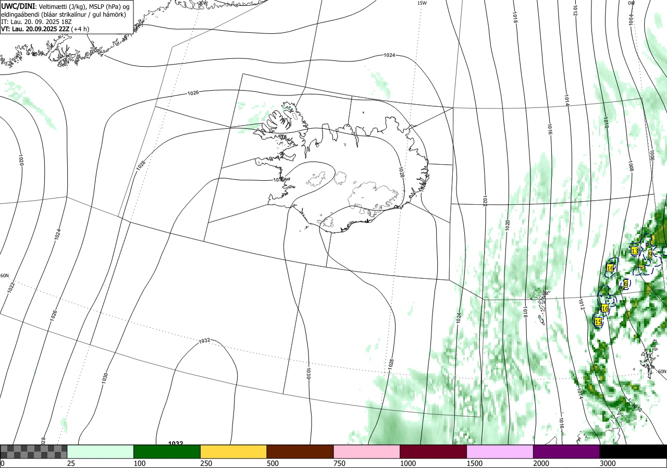The width and height of the screenshot is (667, 468).
Task: Select the pink 750–1000 legend swatch
Action: (367, 451)
